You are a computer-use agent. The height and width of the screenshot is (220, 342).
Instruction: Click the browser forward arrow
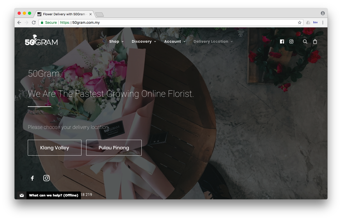pos(26,23)
